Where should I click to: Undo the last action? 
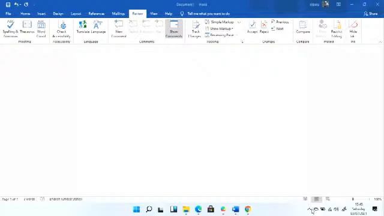(16, 4)
